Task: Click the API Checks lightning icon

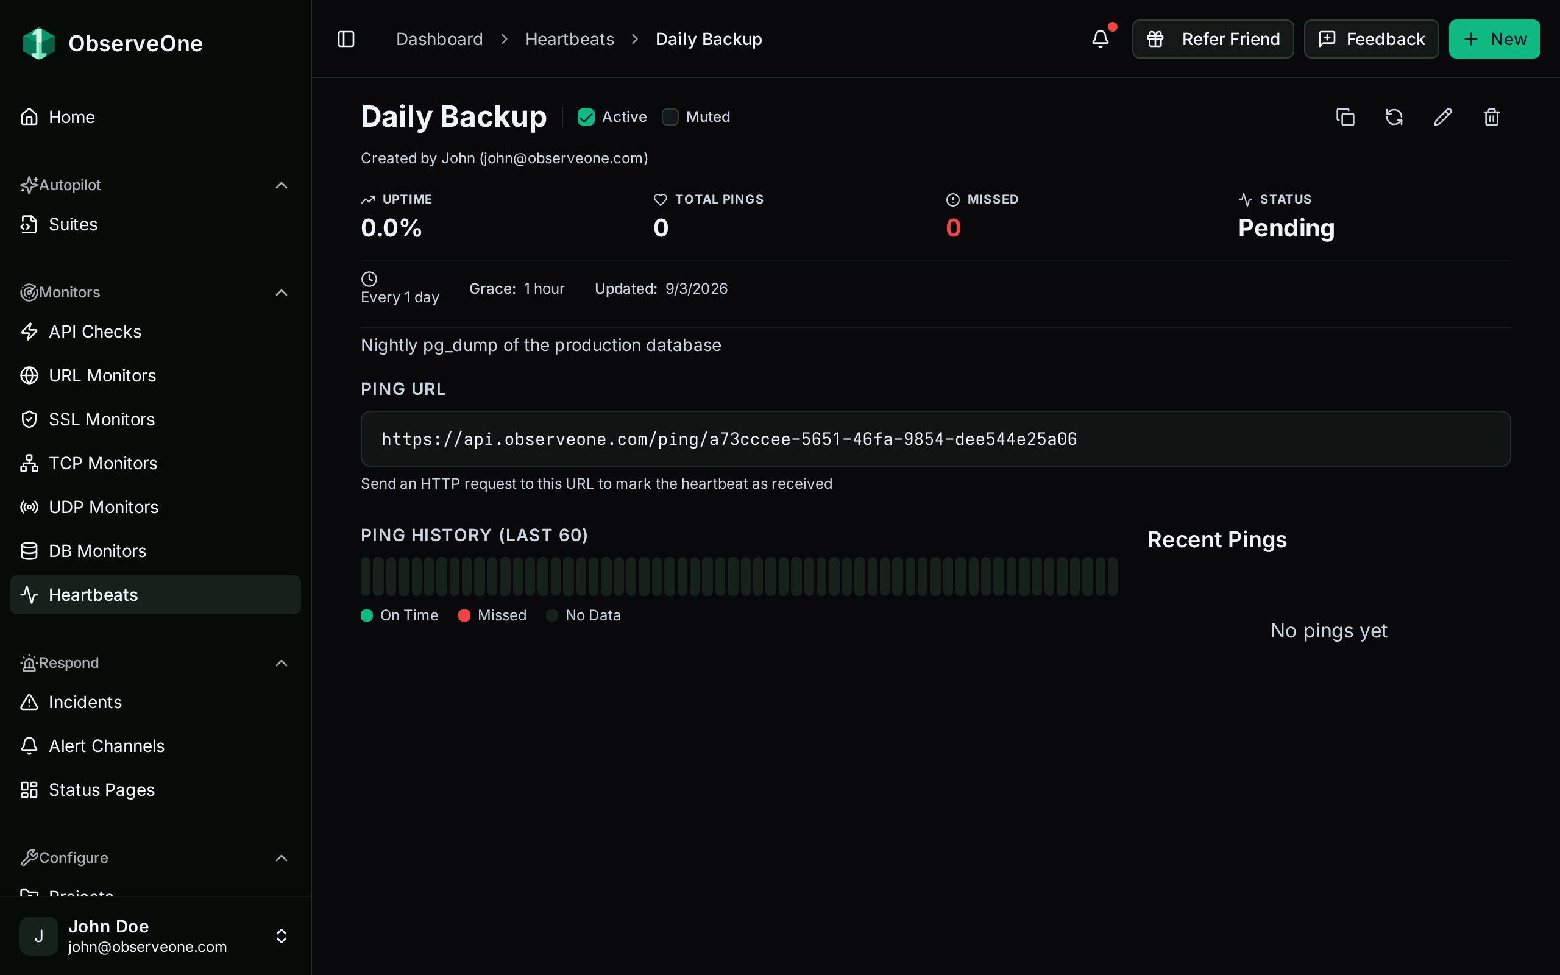Action: (29, 331)
